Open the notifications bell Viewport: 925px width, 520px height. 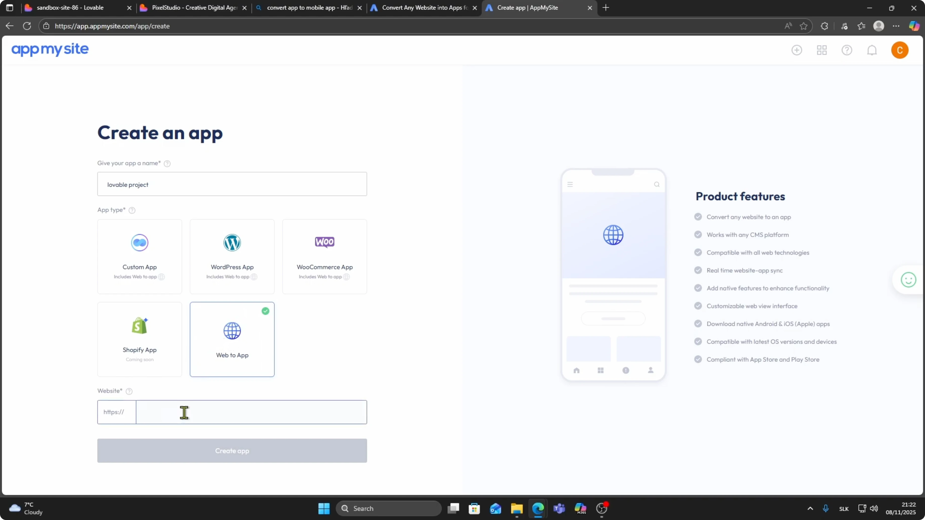872,50
